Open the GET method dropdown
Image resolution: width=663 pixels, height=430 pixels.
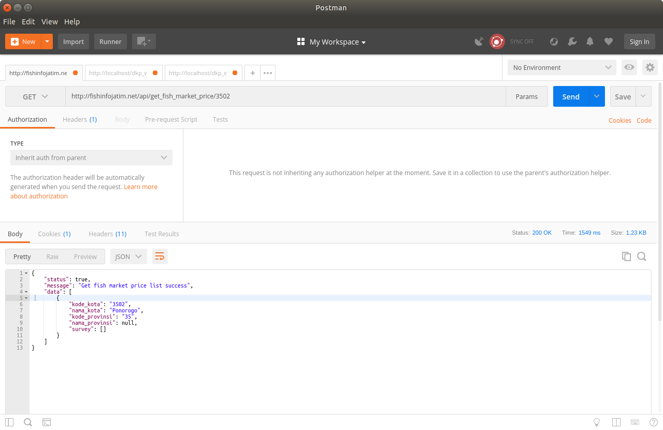[x=35, y=96]
